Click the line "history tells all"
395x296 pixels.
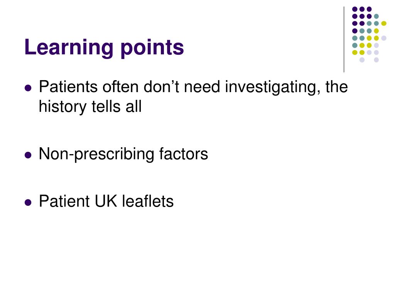point(90,106)
